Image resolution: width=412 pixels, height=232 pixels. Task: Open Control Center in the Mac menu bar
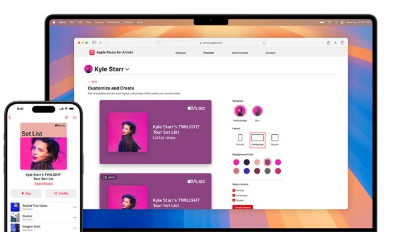coord(342,22)
